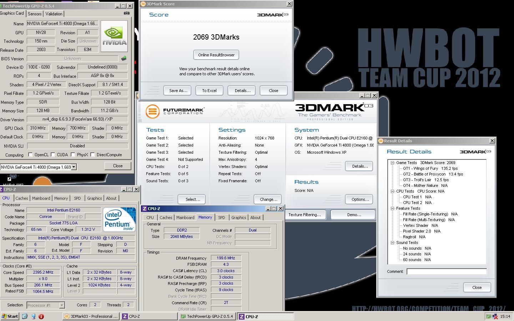Click the Comment input field in Result Details
514x321 pixels.
pyautogui.click(x=447, y=271)
